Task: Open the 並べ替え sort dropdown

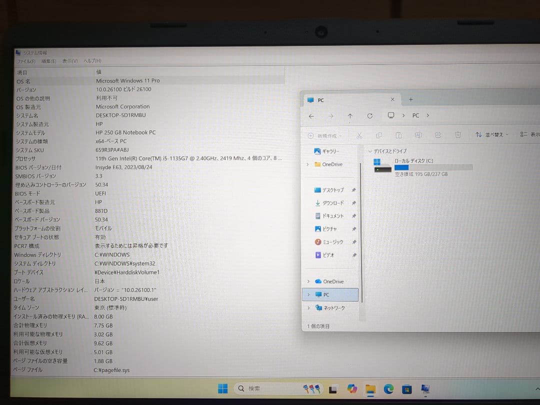Action: pyautogui.click(x=492, y=135)
